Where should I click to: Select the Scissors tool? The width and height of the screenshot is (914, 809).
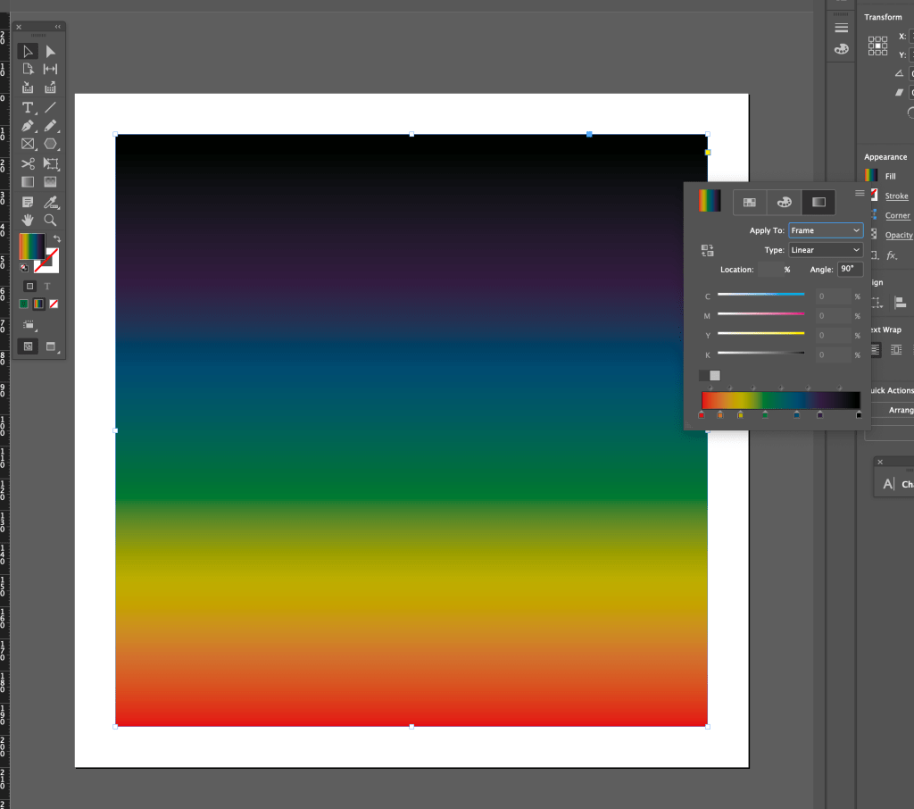click(28, 163)
